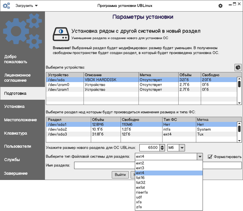
Task: Click the 10.1Гб size cell of sda2
Action: 106,130
